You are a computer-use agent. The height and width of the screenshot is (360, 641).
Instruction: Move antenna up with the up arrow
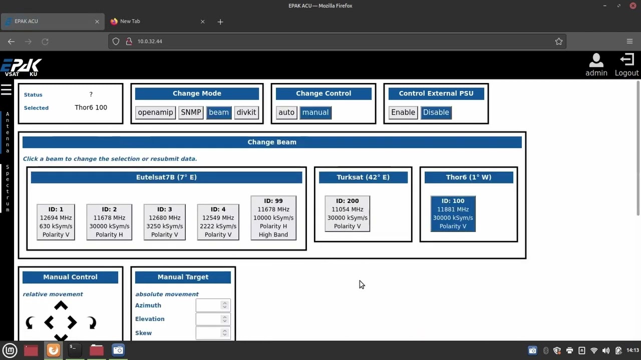[x=61, y=305]
